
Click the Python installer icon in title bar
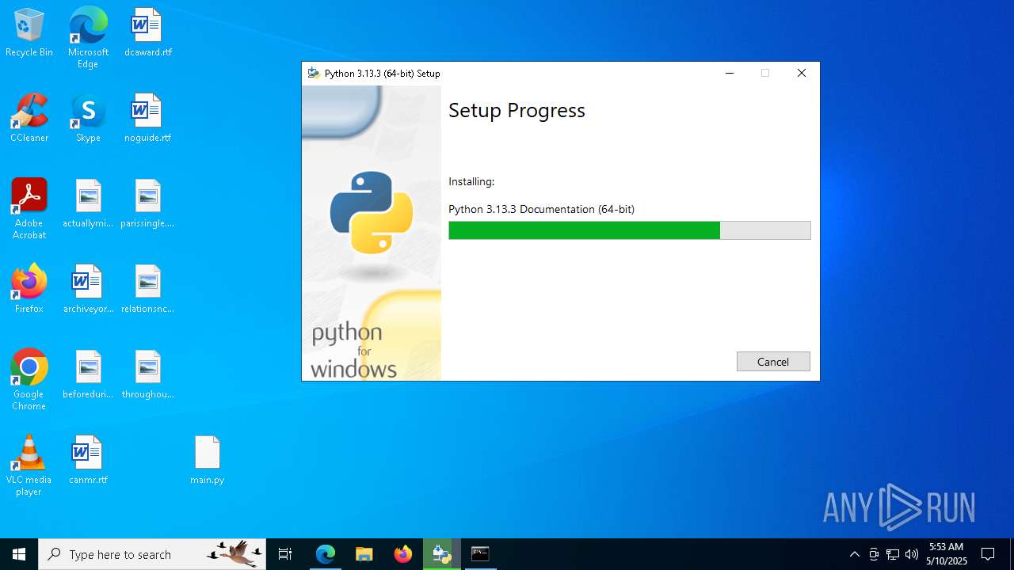[x=314, y=73]
